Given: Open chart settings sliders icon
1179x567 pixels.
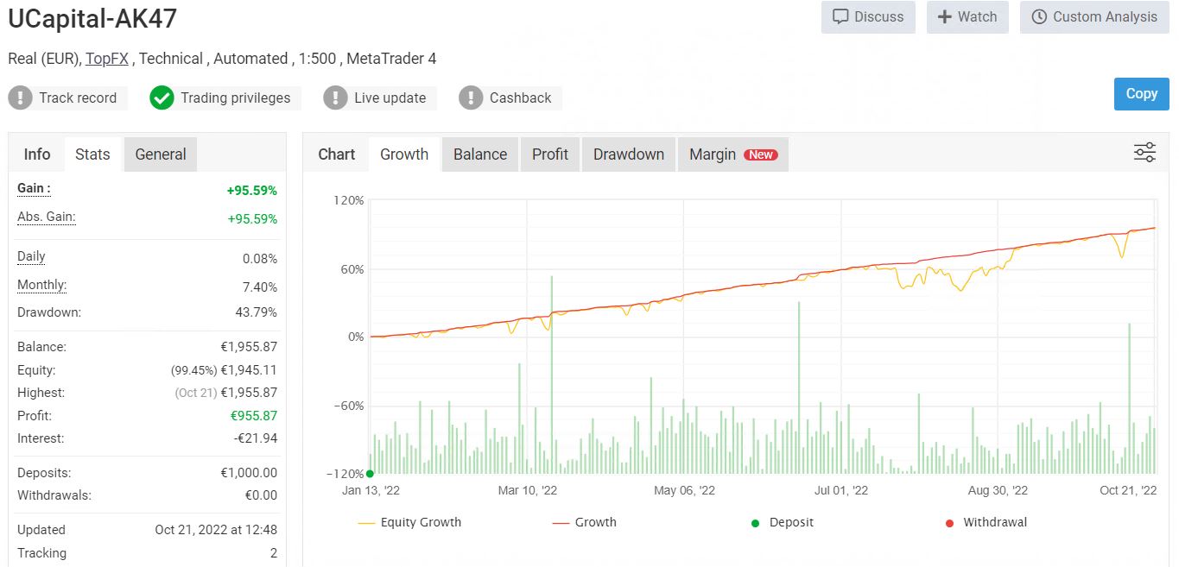Looking at the screenshot, I should [1144, 153].
